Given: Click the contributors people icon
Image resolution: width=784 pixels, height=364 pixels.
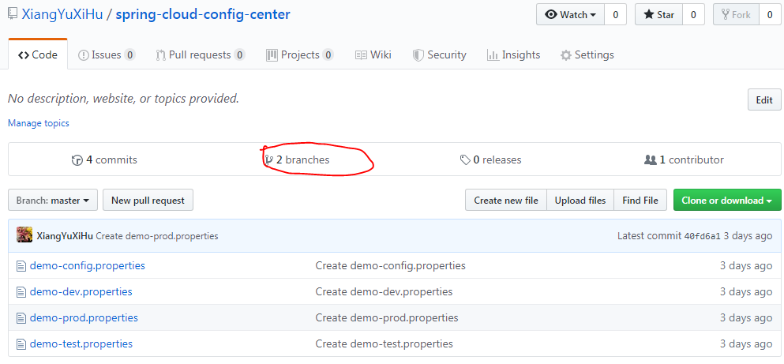Looking at the screenshot, I should tap(651, 160).
